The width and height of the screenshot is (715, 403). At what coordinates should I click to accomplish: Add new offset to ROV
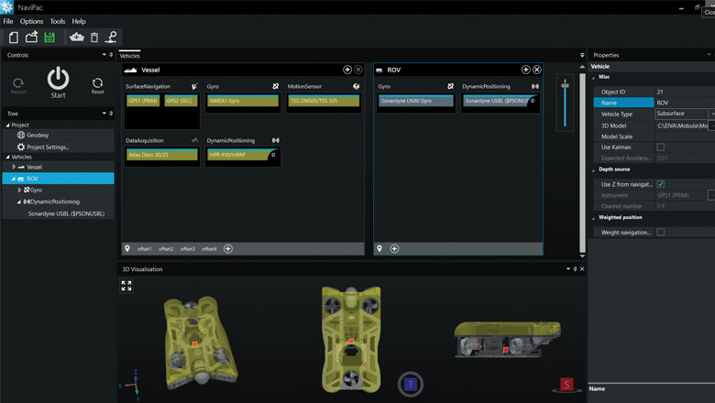(394, 248)
